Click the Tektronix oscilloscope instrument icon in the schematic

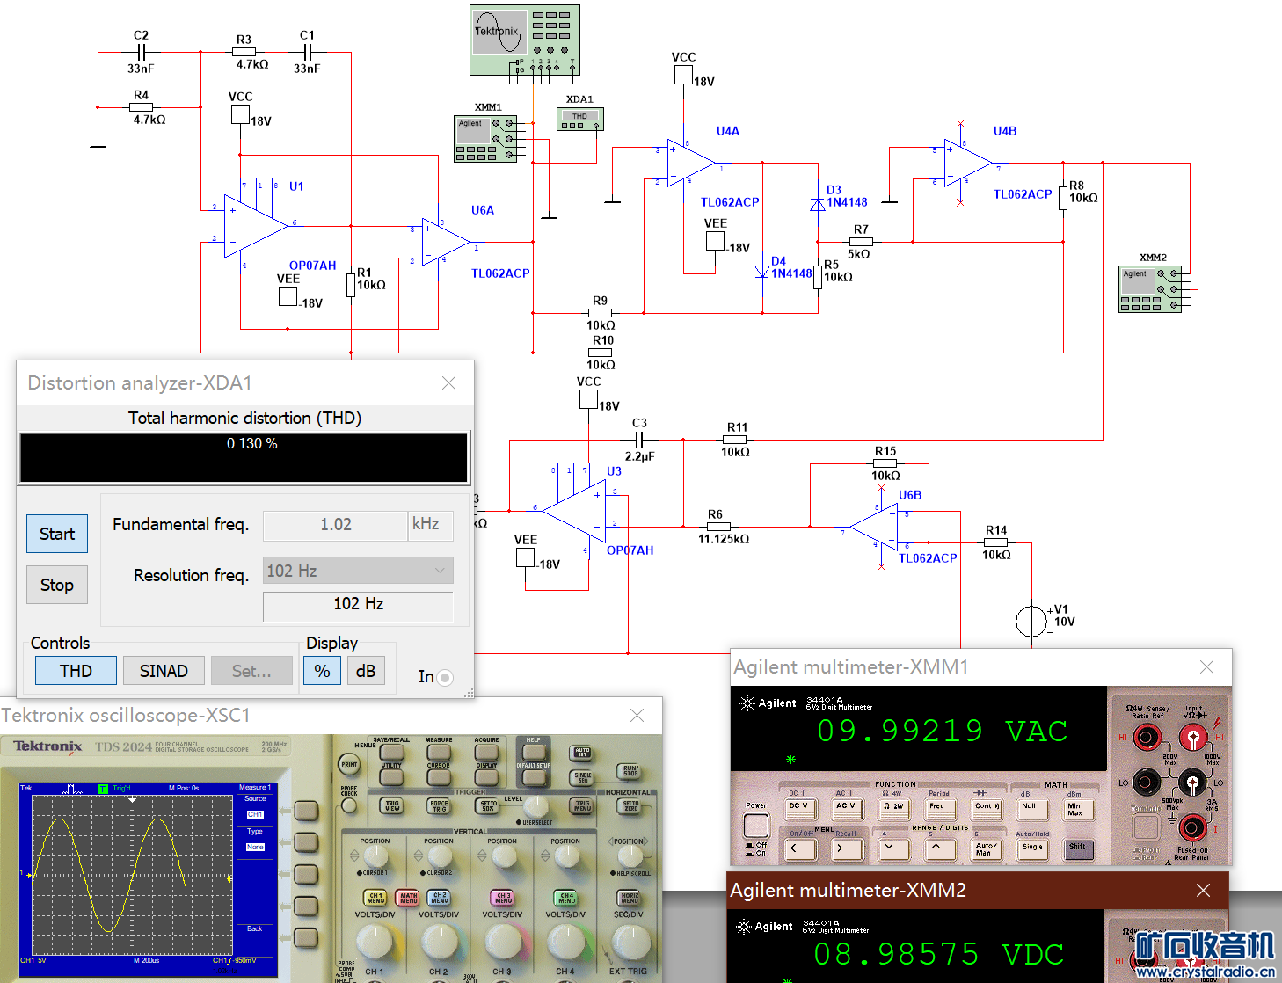point(525,40)
